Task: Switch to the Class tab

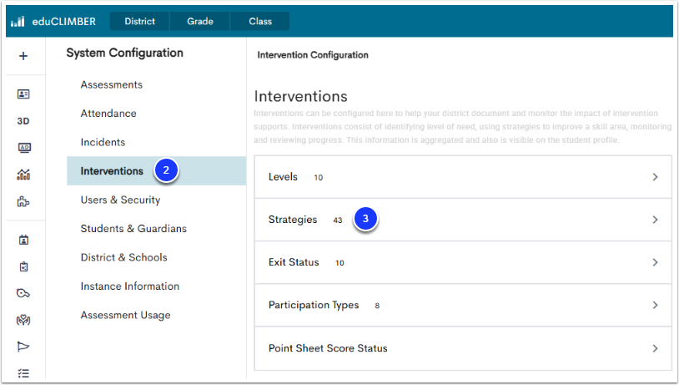Action: (259, 21)
